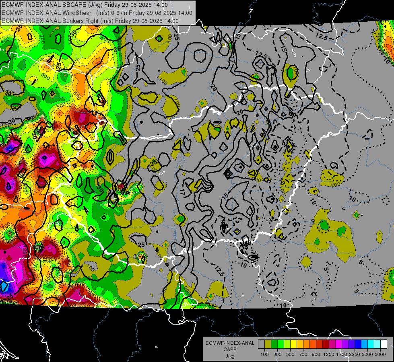The height and width of the screenshot is (362, 394).
Task: Click the legend label 3000
Action: point(367,354)
